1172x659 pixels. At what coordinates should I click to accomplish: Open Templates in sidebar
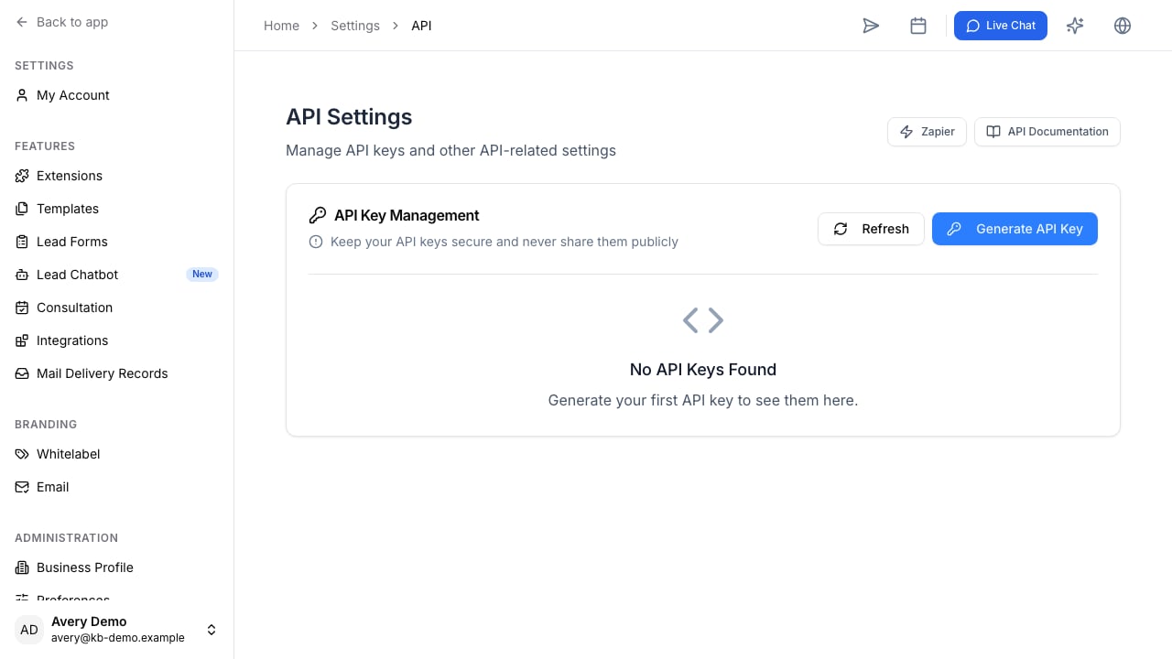(x=117, y=209)
